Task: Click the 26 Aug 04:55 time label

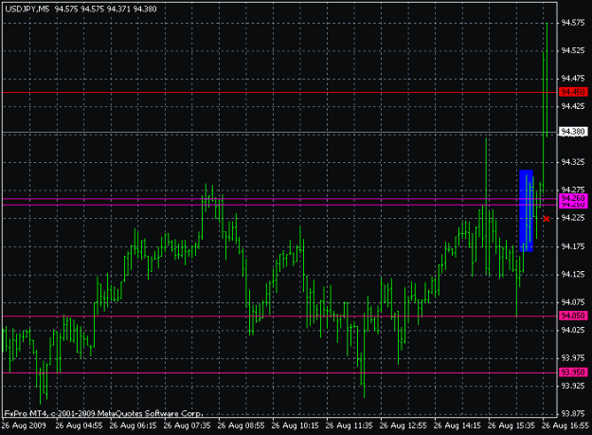Action: click(x=79, y=426)
